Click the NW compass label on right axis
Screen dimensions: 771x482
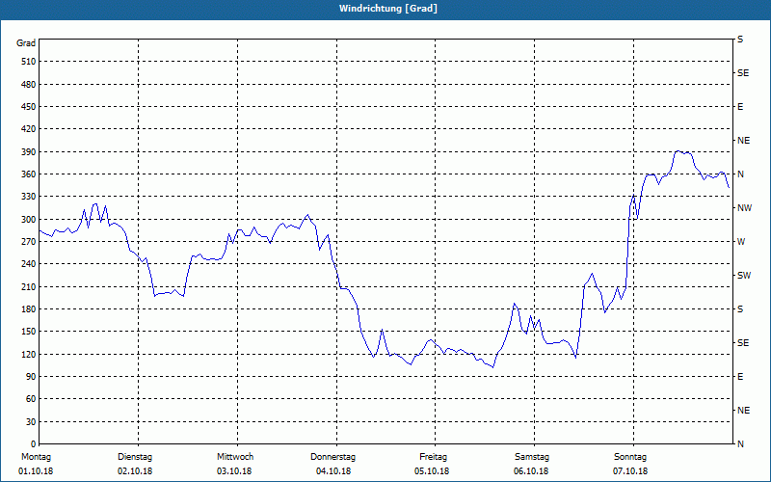(x=744, y=208)
